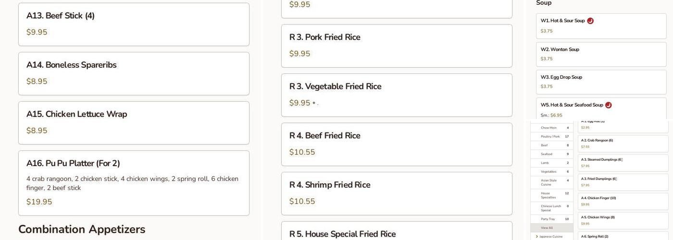Screen dimensions: 673x240
Task: Choose W3. Egg Drop Soup
Action: click(x=601, y=82)
